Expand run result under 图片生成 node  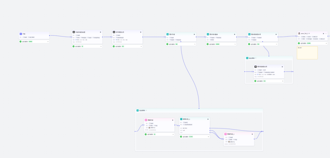pos(195,44)
